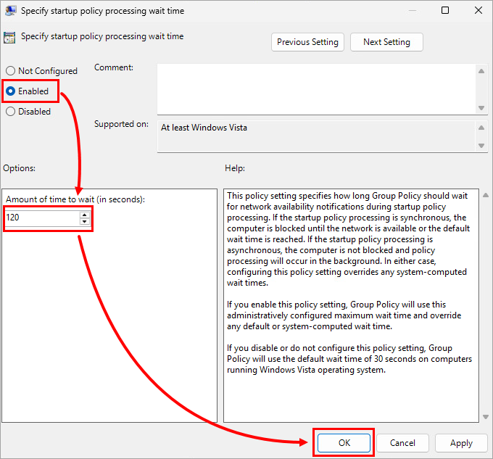
Task: Click the Apply button
Action: tap(461, 442)
